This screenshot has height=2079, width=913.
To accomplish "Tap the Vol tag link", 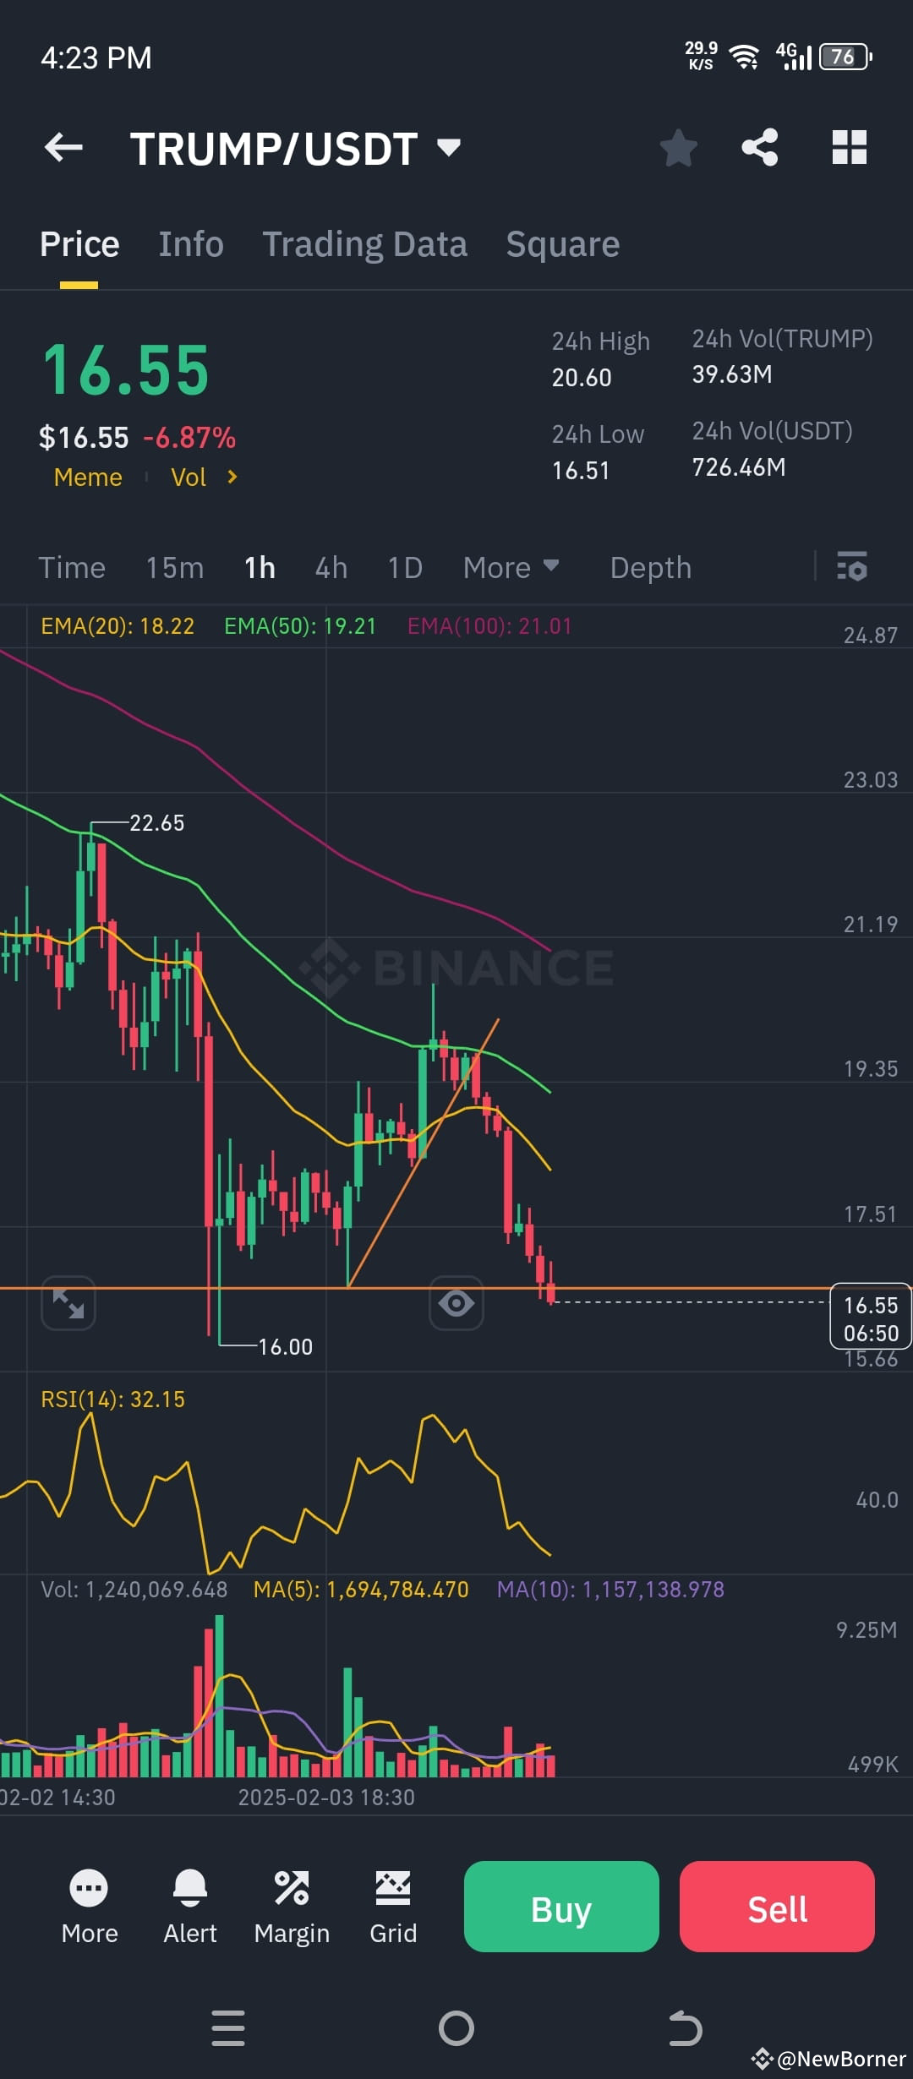I will [x=189, y=477].
